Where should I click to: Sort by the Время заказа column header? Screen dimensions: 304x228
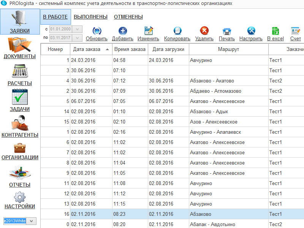click(x=130, y=49)
